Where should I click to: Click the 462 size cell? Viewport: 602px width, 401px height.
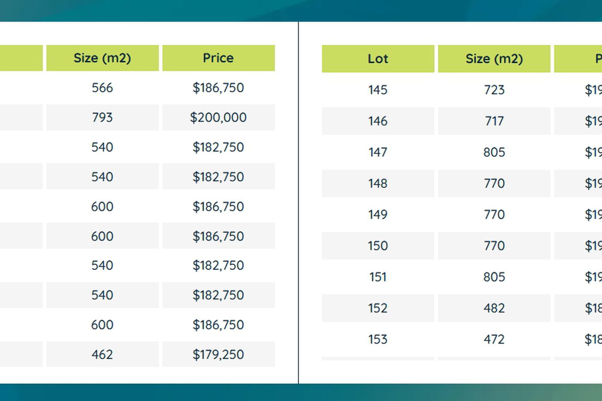click(x=102, y=354)
